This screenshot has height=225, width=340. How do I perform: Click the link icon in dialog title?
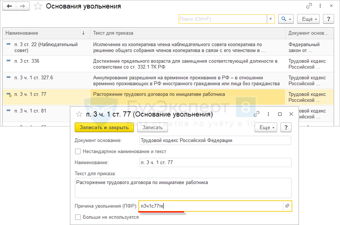coord(257,114)
